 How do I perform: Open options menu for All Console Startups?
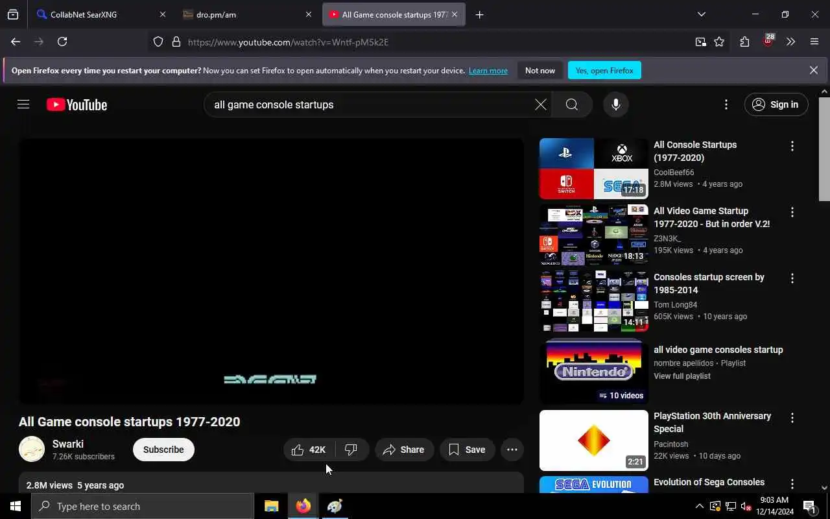792,146
